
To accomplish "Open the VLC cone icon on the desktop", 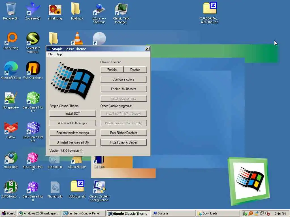I will 77,38.
